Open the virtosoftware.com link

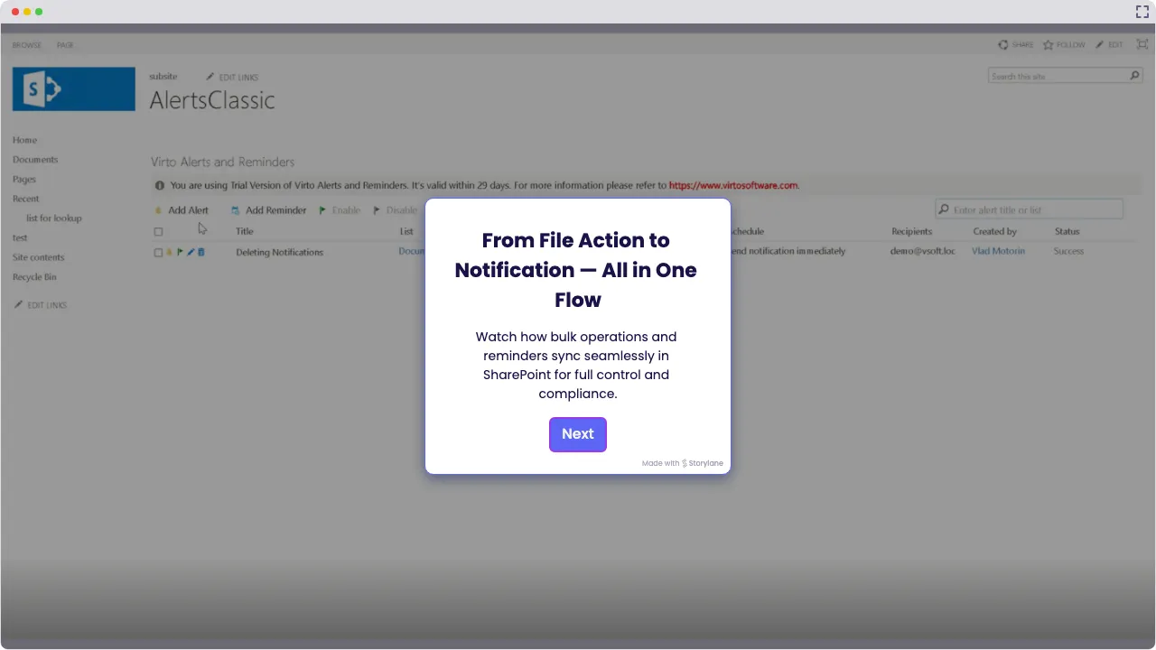pyautogui.click(x=733, y=186)
